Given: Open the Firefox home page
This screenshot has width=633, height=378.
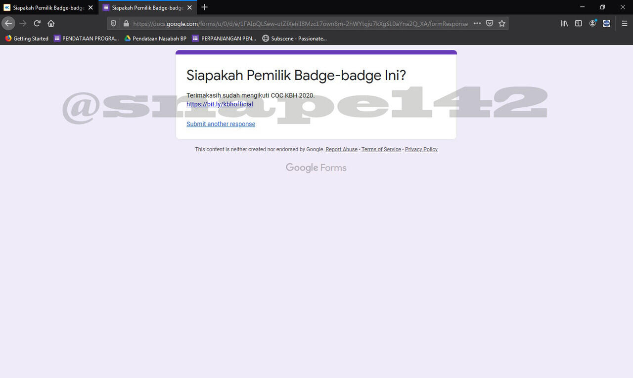Looking at the screenshot, I should (x=51, y=23).
